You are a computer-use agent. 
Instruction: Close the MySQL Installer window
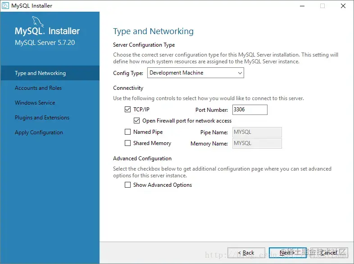tap(343, 6)
